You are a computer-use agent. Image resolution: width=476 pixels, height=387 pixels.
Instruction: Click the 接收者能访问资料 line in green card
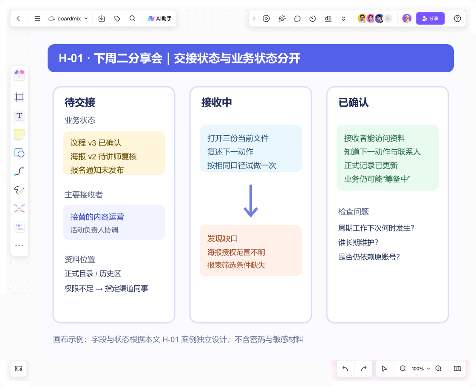pos(374,138)
